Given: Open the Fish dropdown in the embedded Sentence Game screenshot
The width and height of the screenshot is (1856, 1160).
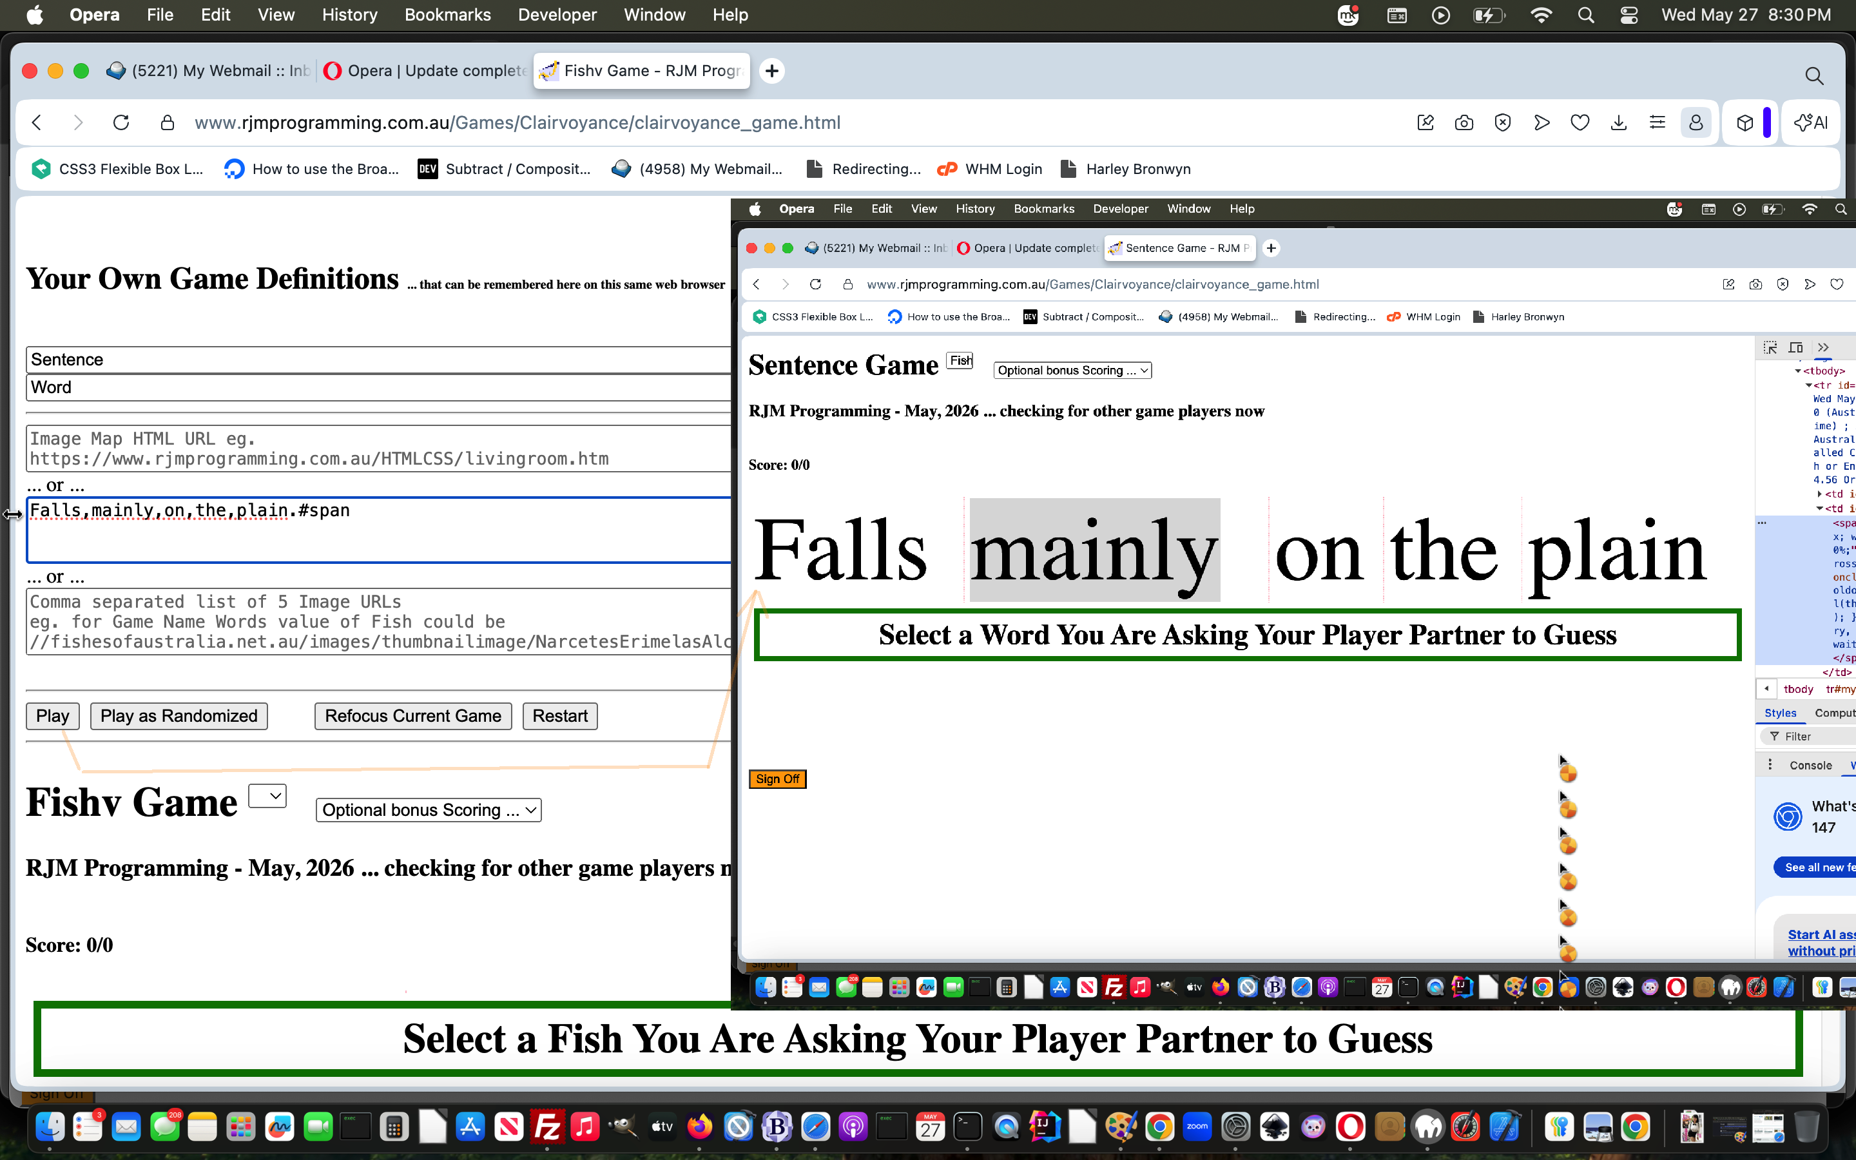Looking at the screenshot, I should [960, 361].
